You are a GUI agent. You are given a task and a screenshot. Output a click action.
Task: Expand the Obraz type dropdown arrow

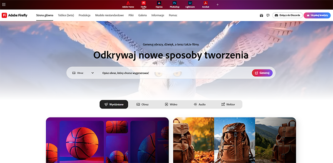92,73
